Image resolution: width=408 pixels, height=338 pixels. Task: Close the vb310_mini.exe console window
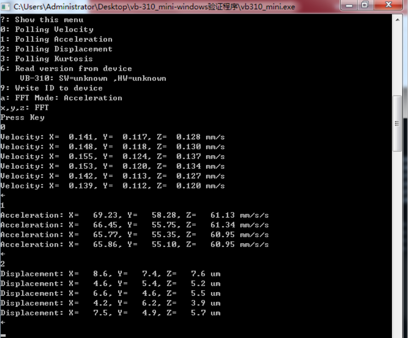388,6
